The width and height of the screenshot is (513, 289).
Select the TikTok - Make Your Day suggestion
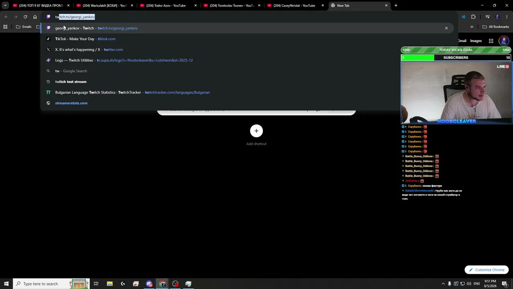pos(247,39)
